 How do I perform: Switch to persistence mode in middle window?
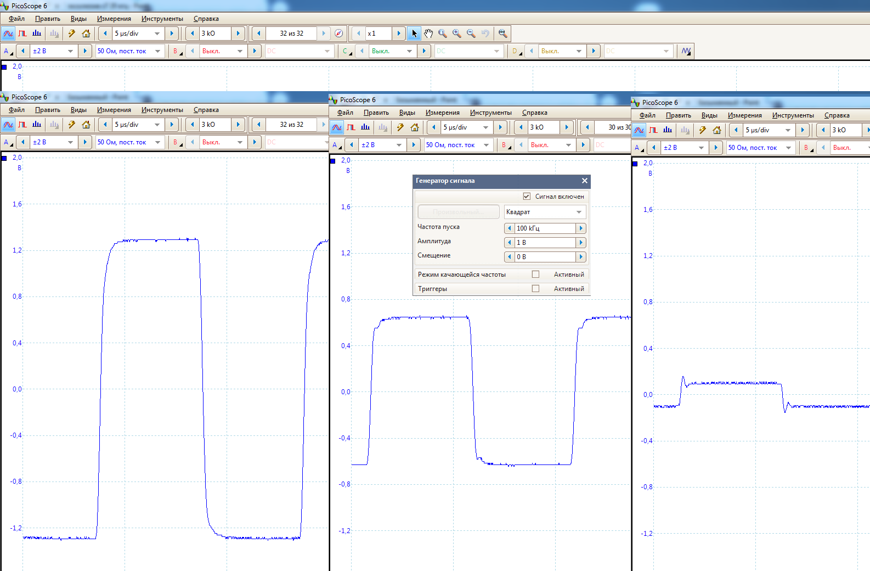point(351,127)
